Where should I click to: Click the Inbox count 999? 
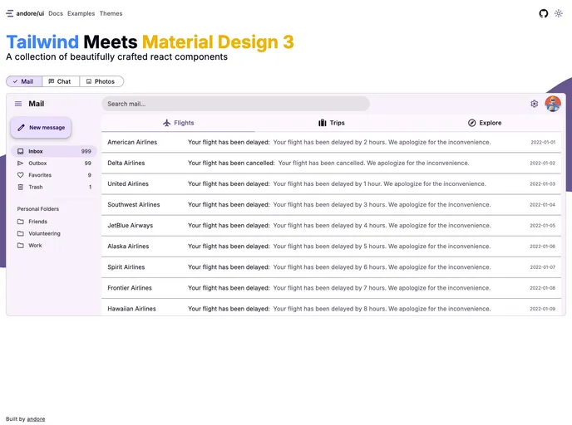click(x=86, y=151)
